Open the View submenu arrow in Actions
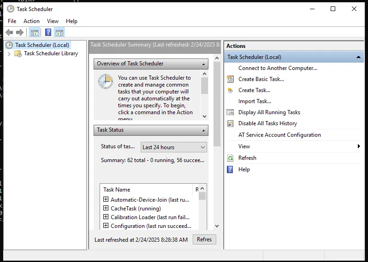The width and height of the screenshot is (368, 262). [x=359, y=146]
